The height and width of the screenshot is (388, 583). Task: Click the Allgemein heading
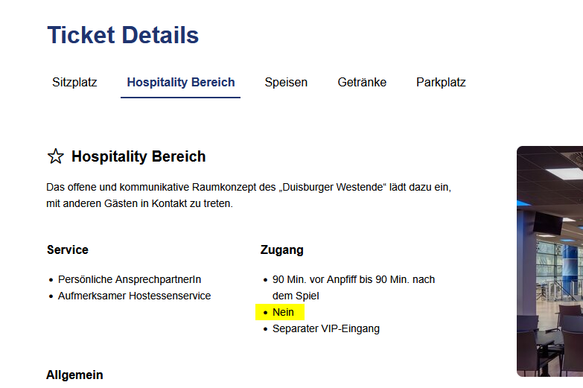74,375
